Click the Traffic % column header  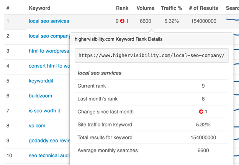(x=171, y=8)
